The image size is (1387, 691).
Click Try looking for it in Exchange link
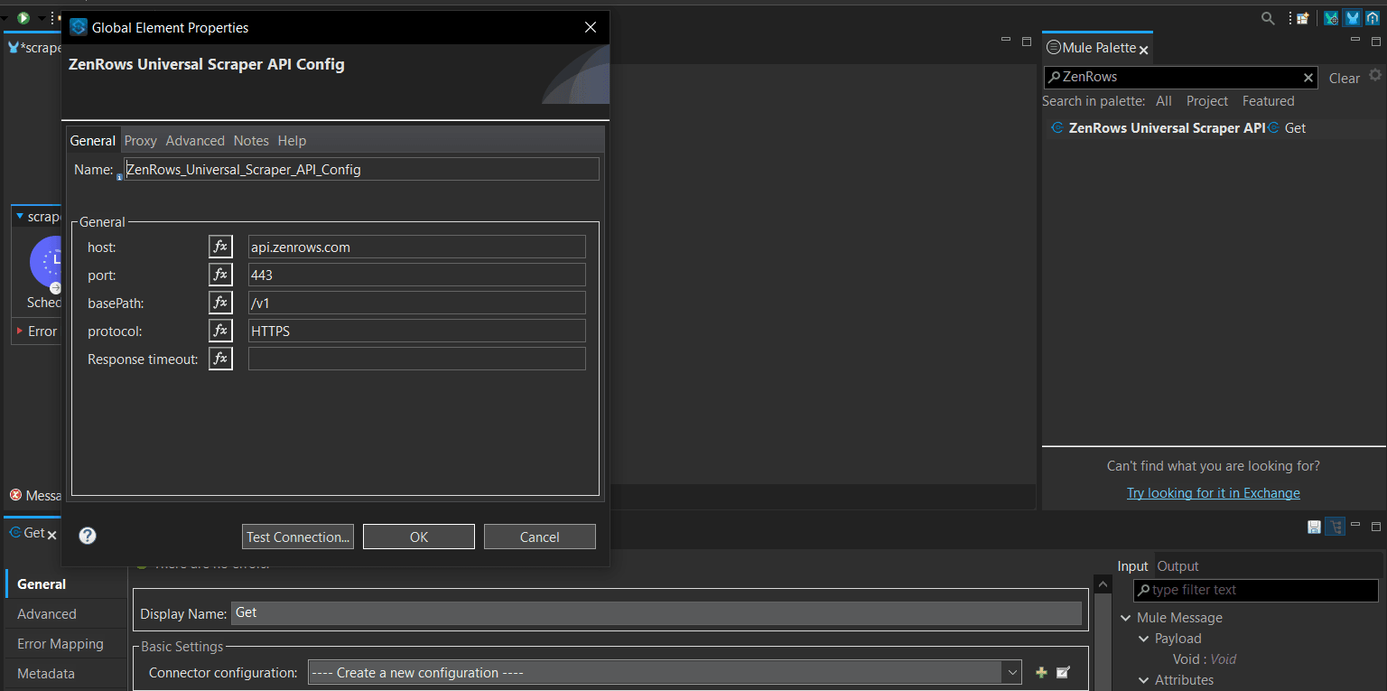click(1214, 492)
